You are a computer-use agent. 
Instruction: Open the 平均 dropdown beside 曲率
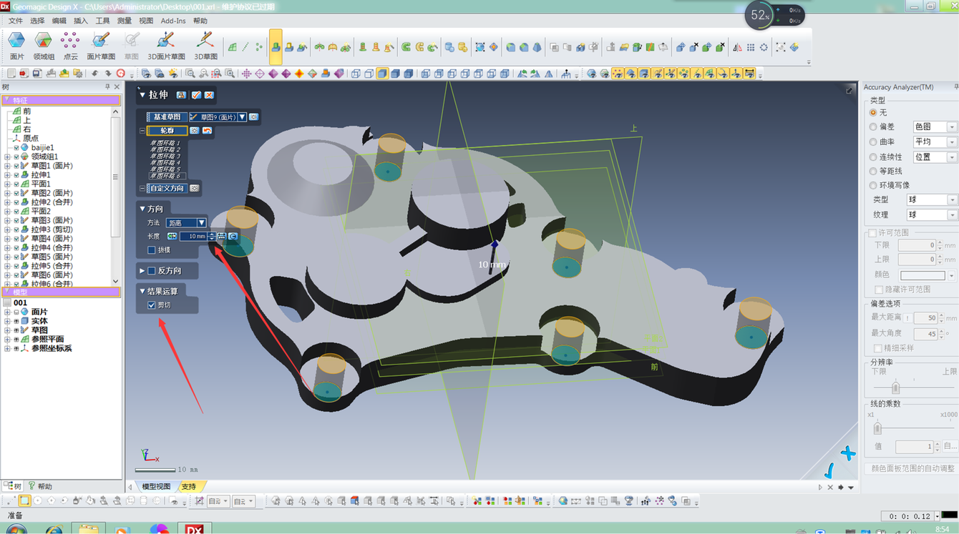(x=935, y=142)
